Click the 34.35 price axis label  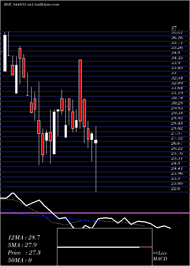click(x=177, y=58)
